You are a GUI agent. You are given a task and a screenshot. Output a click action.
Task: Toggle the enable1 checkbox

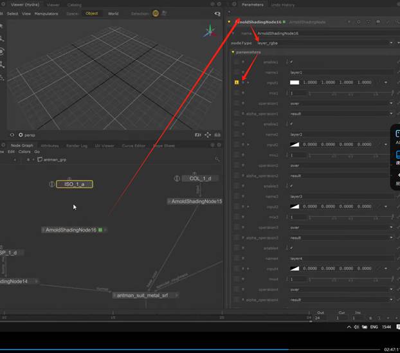pos(291,62)
